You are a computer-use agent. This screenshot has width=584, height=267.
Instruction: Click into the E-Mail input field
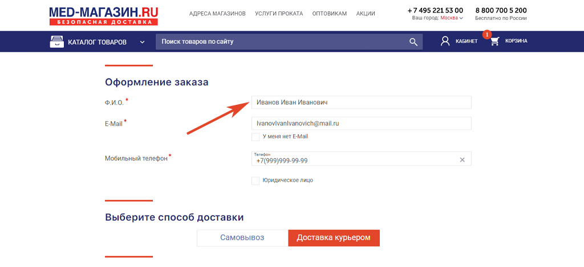tap(362, 124)
